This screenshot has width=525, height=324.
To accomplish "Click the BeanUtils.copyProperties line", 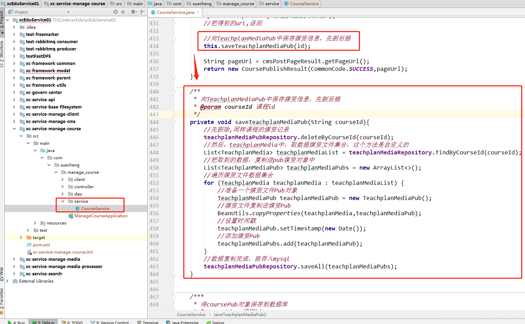I will point(319,213).
